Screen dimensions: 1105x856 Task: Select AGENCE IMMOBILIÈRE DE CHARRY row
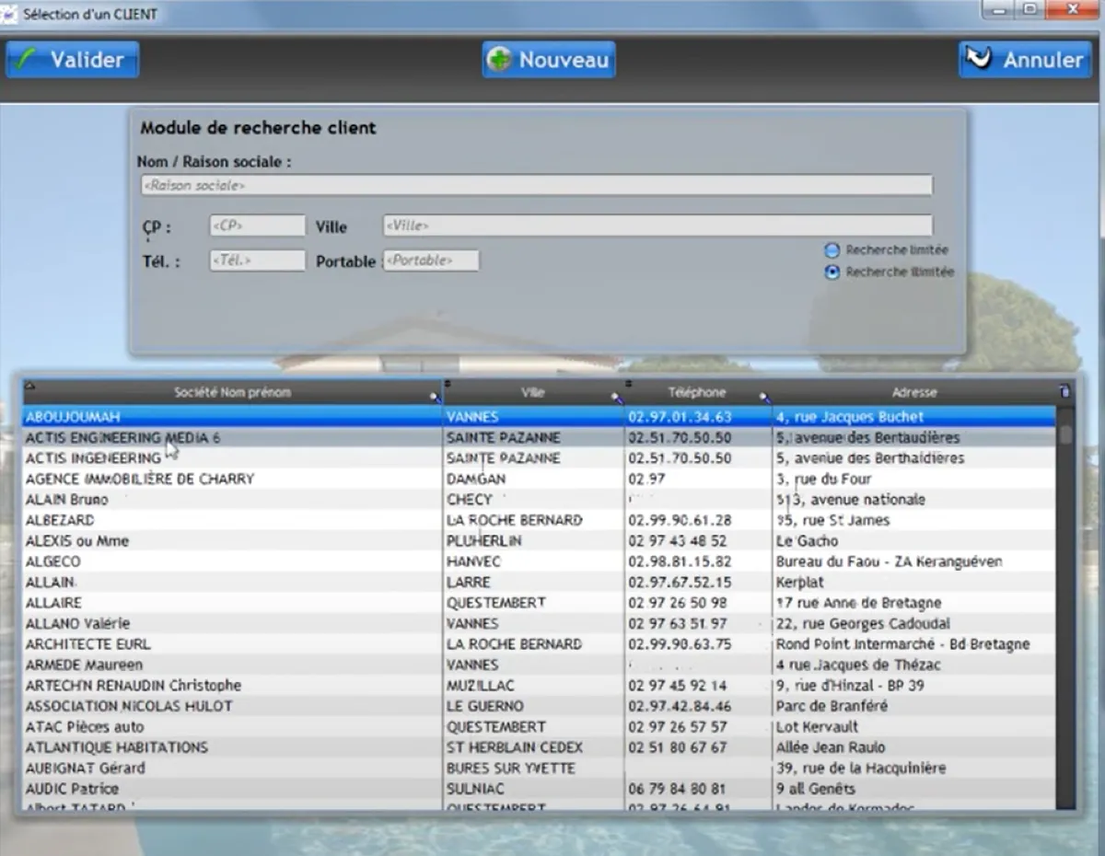click(x=539, y=480)
